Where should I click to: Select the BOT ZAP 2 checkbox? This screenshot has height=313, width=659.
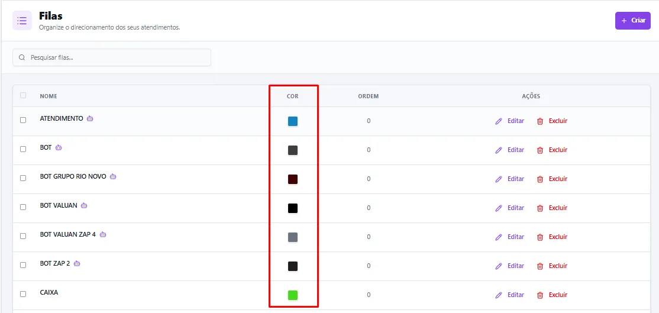click(23, 265)
